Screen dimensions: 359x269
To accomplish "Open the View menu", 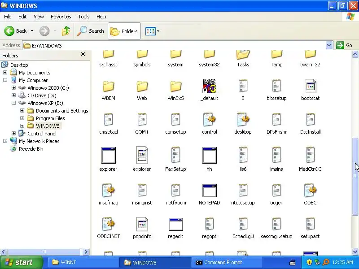I will click(39, 17).
